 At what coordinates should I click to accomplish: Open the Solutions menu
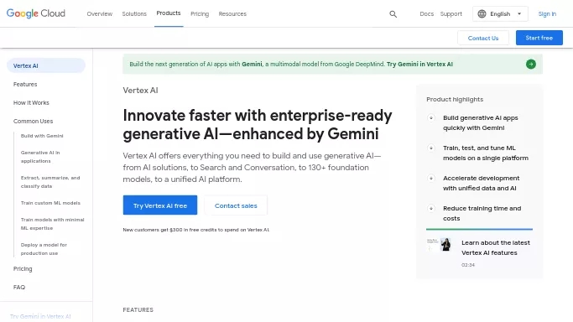point(134,14)
